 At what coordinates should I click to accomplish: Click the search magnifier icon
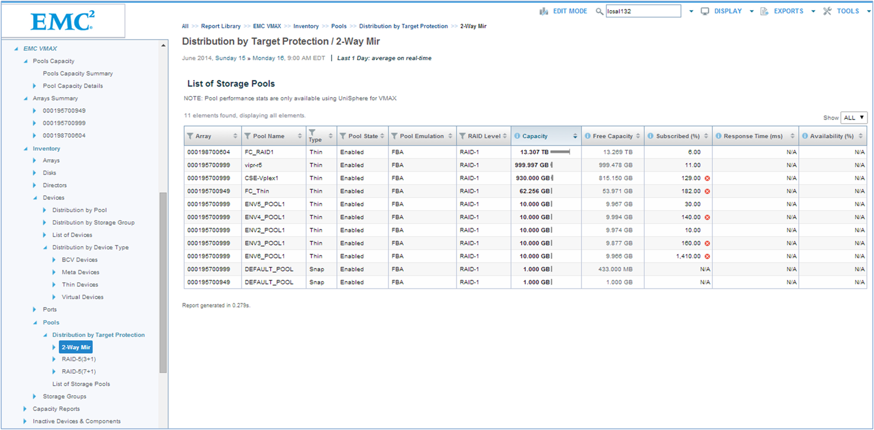click(599, 11)
